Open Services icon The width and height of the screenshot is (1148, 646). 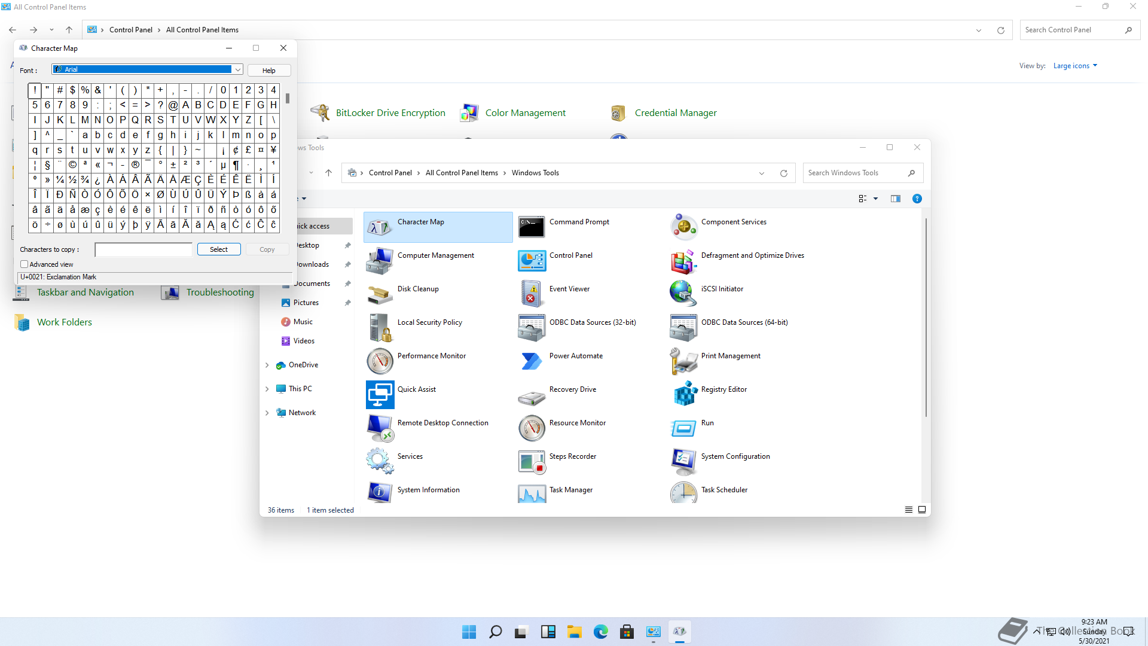tap(380, 462)
